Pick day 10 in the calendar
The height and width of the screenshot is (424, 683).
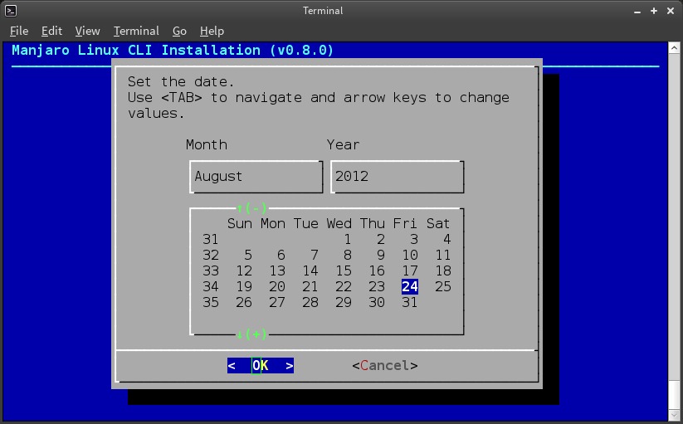click(410, 255)
